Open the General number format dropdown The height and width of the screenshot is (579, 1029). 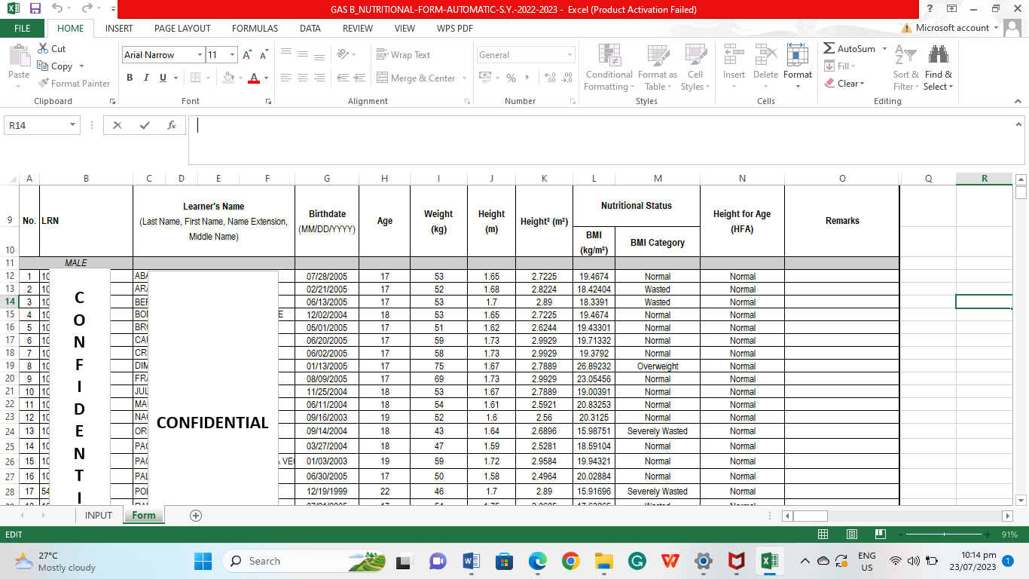pyautogui.click(x=569, y=55)
